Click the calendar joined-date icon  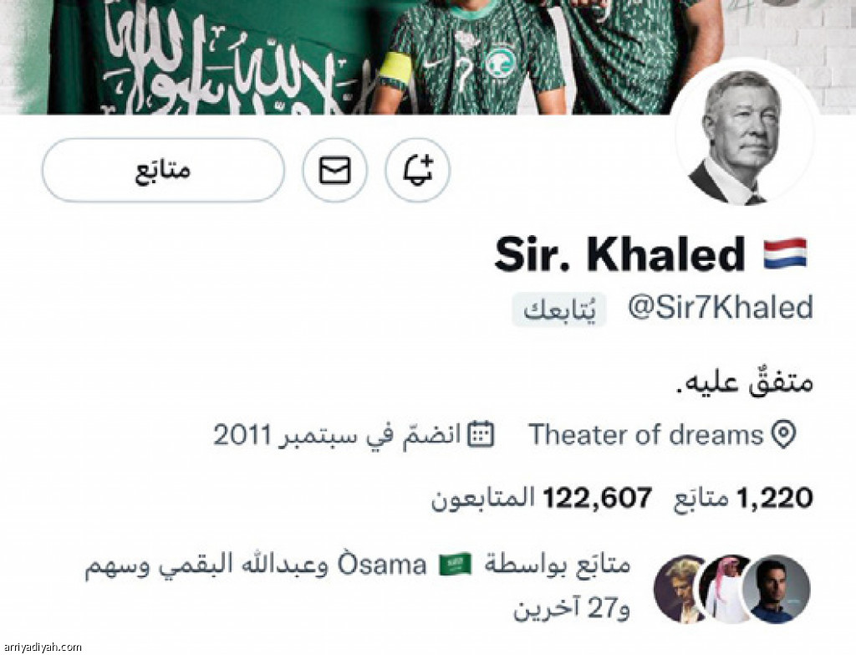pos(481,435)
